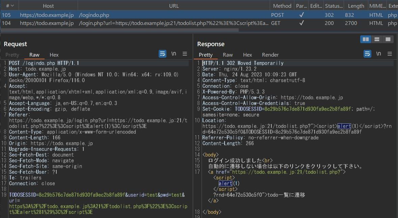The image size is (398, 218).
Task: Click the X-Powered-By: PHP/5.3.3 header
Action: [x=234, y=92]
